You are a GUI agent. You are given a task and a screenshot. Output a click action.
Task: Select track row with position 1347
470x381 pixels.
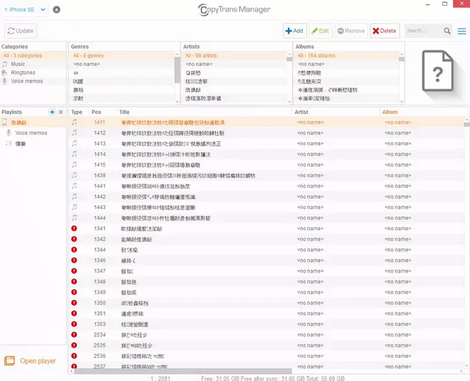pyautogui.click(x=267, y=271)
